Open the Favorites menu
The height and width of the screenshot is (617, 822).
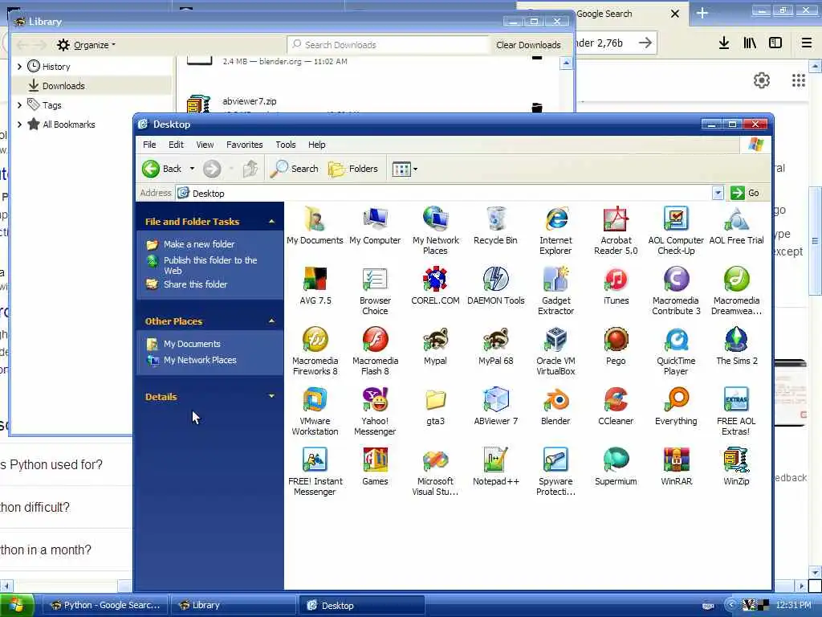point(244,145)
